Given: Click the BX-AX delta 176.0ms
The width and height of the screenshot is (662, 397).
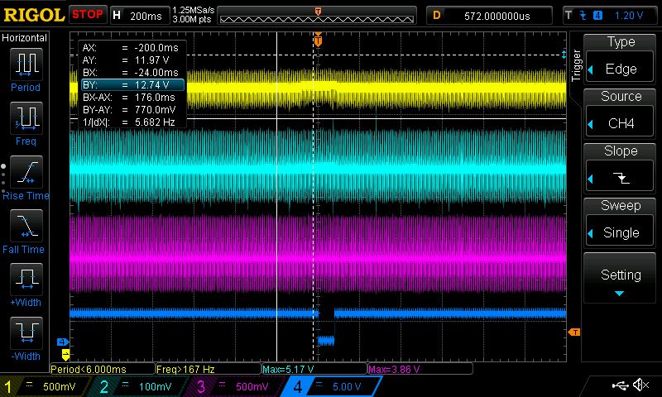Looking at the screenshot, I should (x=155, y=98).
